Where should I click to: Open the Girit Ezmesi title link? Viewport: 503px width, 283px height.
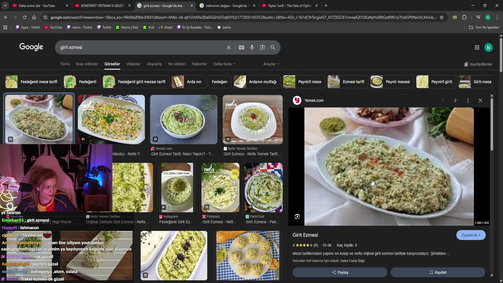pos(305,235)
